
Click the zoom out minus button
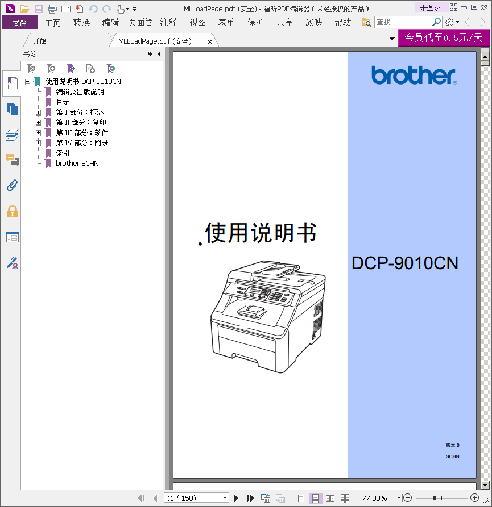point(407,498)
